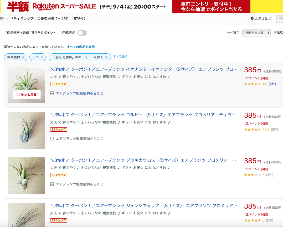Viewport: 283px width, 227px height.
Task: Remove the 造花 光触媒 keyword exclusion chip
Action: click(106, 57)
